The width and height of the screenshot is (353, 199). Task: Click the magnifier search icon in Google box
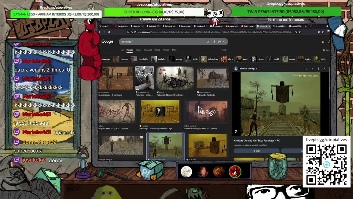(x=224, y=42)
